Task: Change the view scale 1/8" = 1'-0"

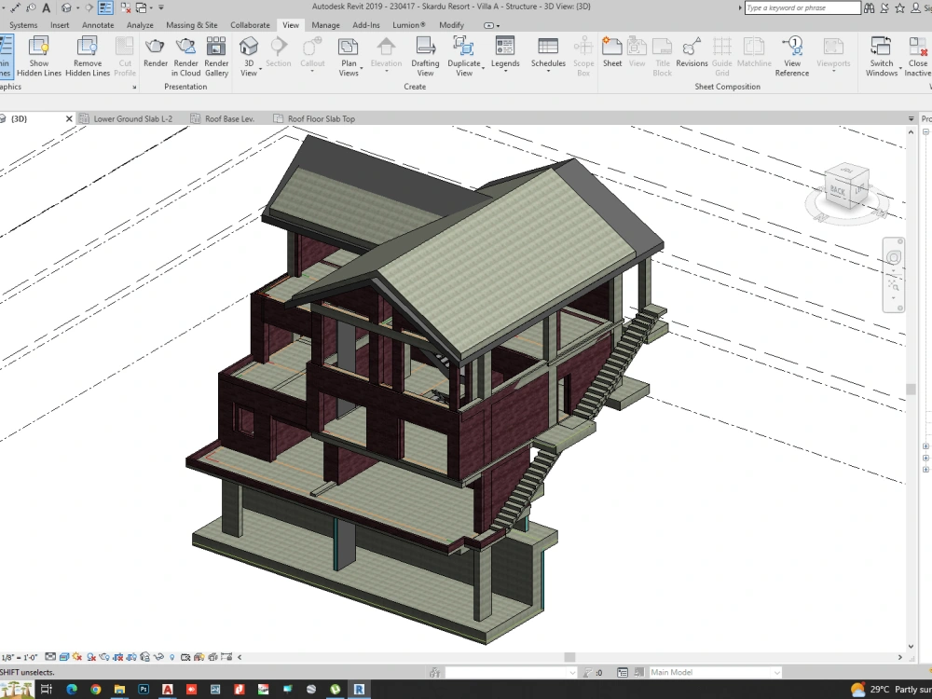Action: coord(20,656)
